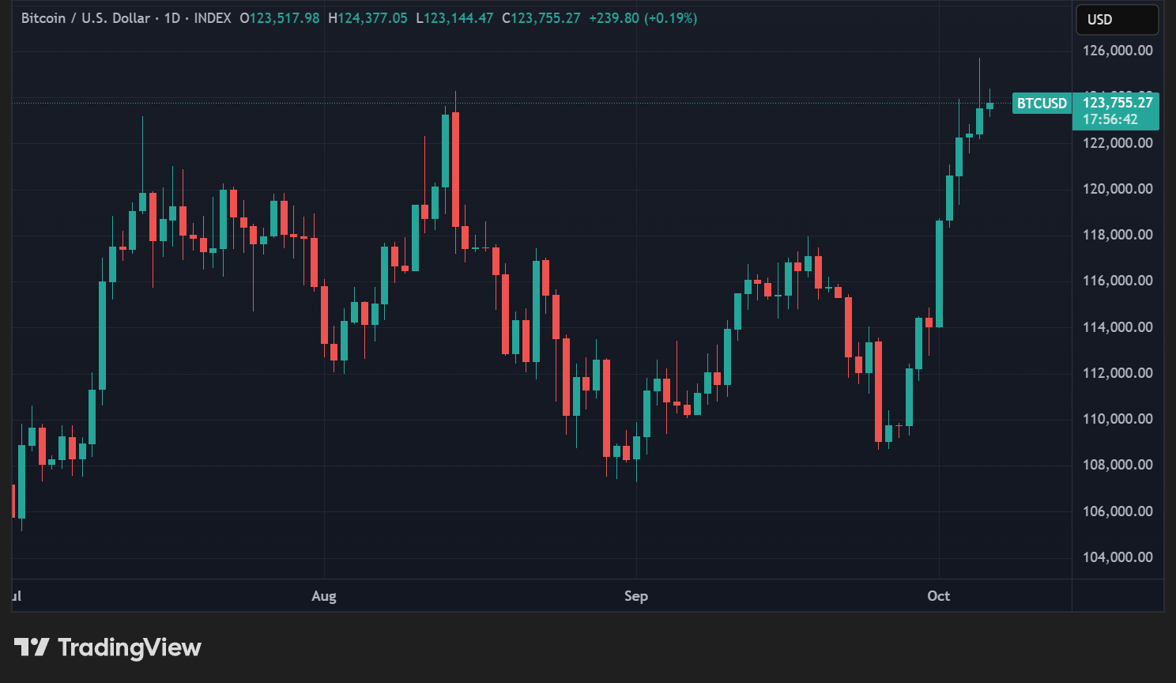Click the +0.19% change percentage
Viewport: 1176px width, 683px height.
(x=669, y=17)
